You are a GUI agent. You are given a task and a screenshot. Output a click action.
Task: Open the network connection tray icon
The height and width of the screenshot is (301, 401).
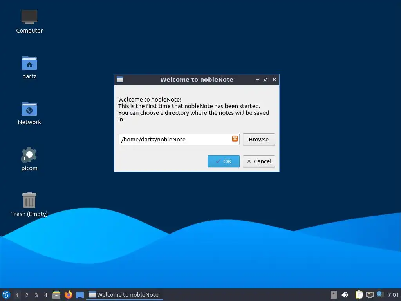point(370,295)
